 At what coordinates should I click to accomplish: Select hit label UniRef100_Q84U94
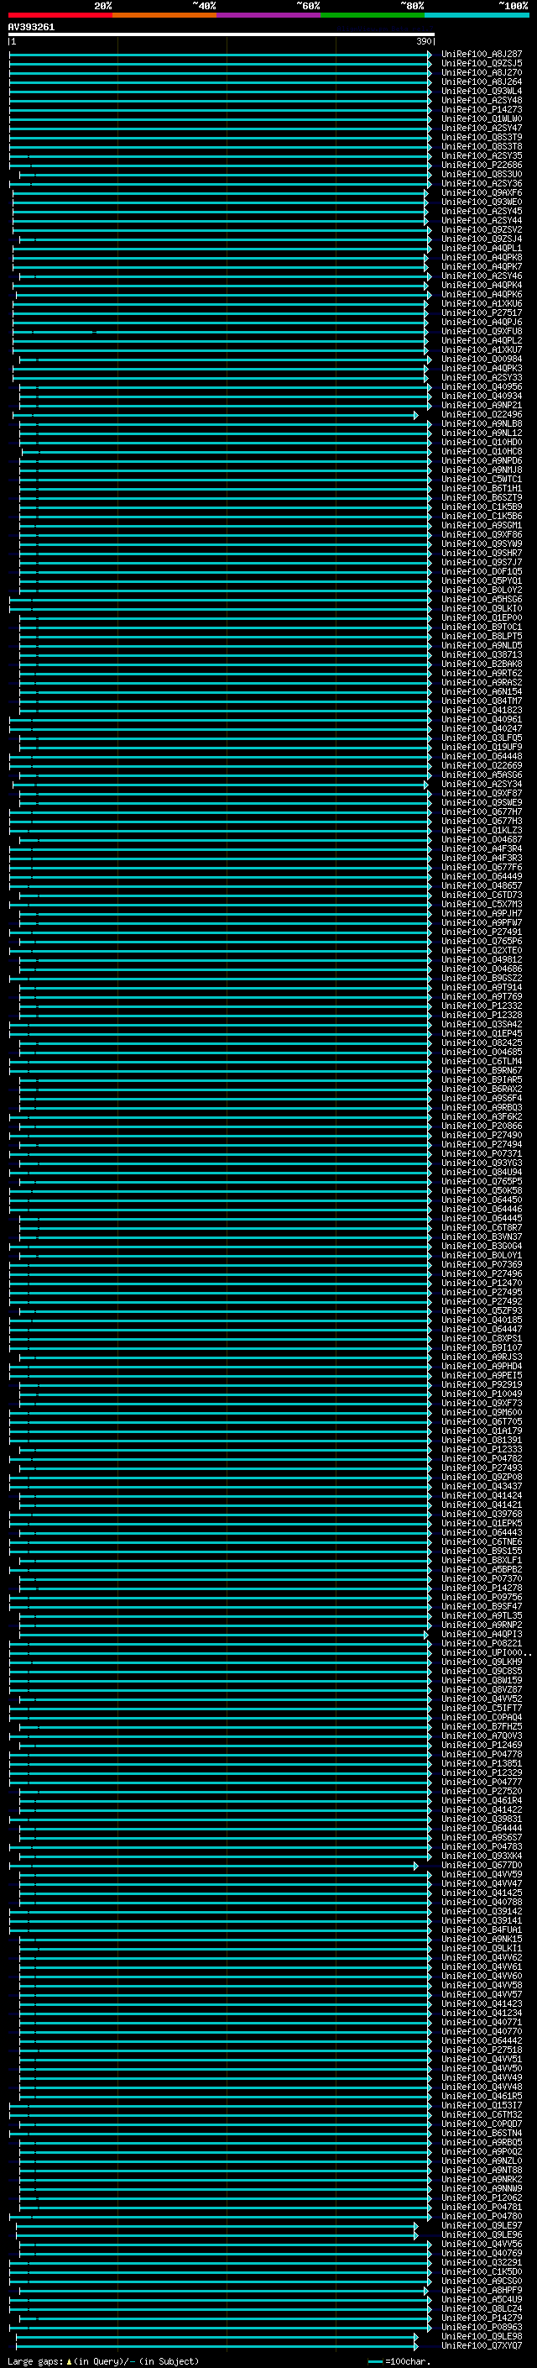tap(482, 1172)
